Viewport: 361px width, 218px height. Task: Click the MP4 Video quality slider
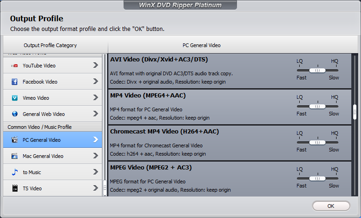pos(317,106)
